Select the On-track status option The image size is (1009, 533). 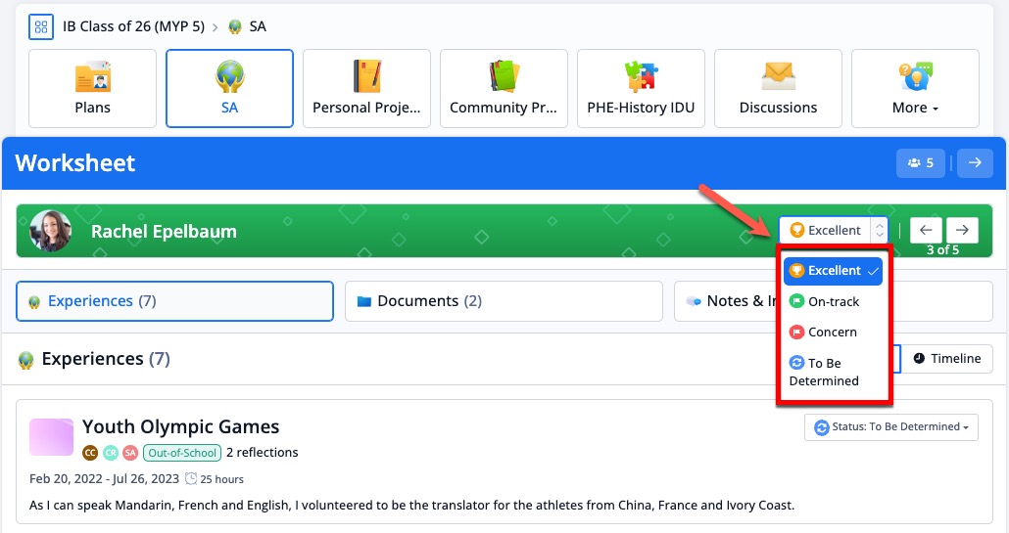833,302
